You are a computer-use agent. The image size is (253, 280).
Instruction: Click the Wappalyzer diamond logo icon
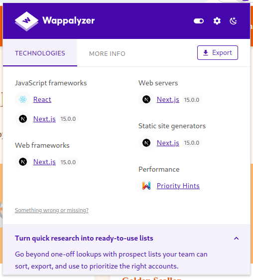coord(26,21)
